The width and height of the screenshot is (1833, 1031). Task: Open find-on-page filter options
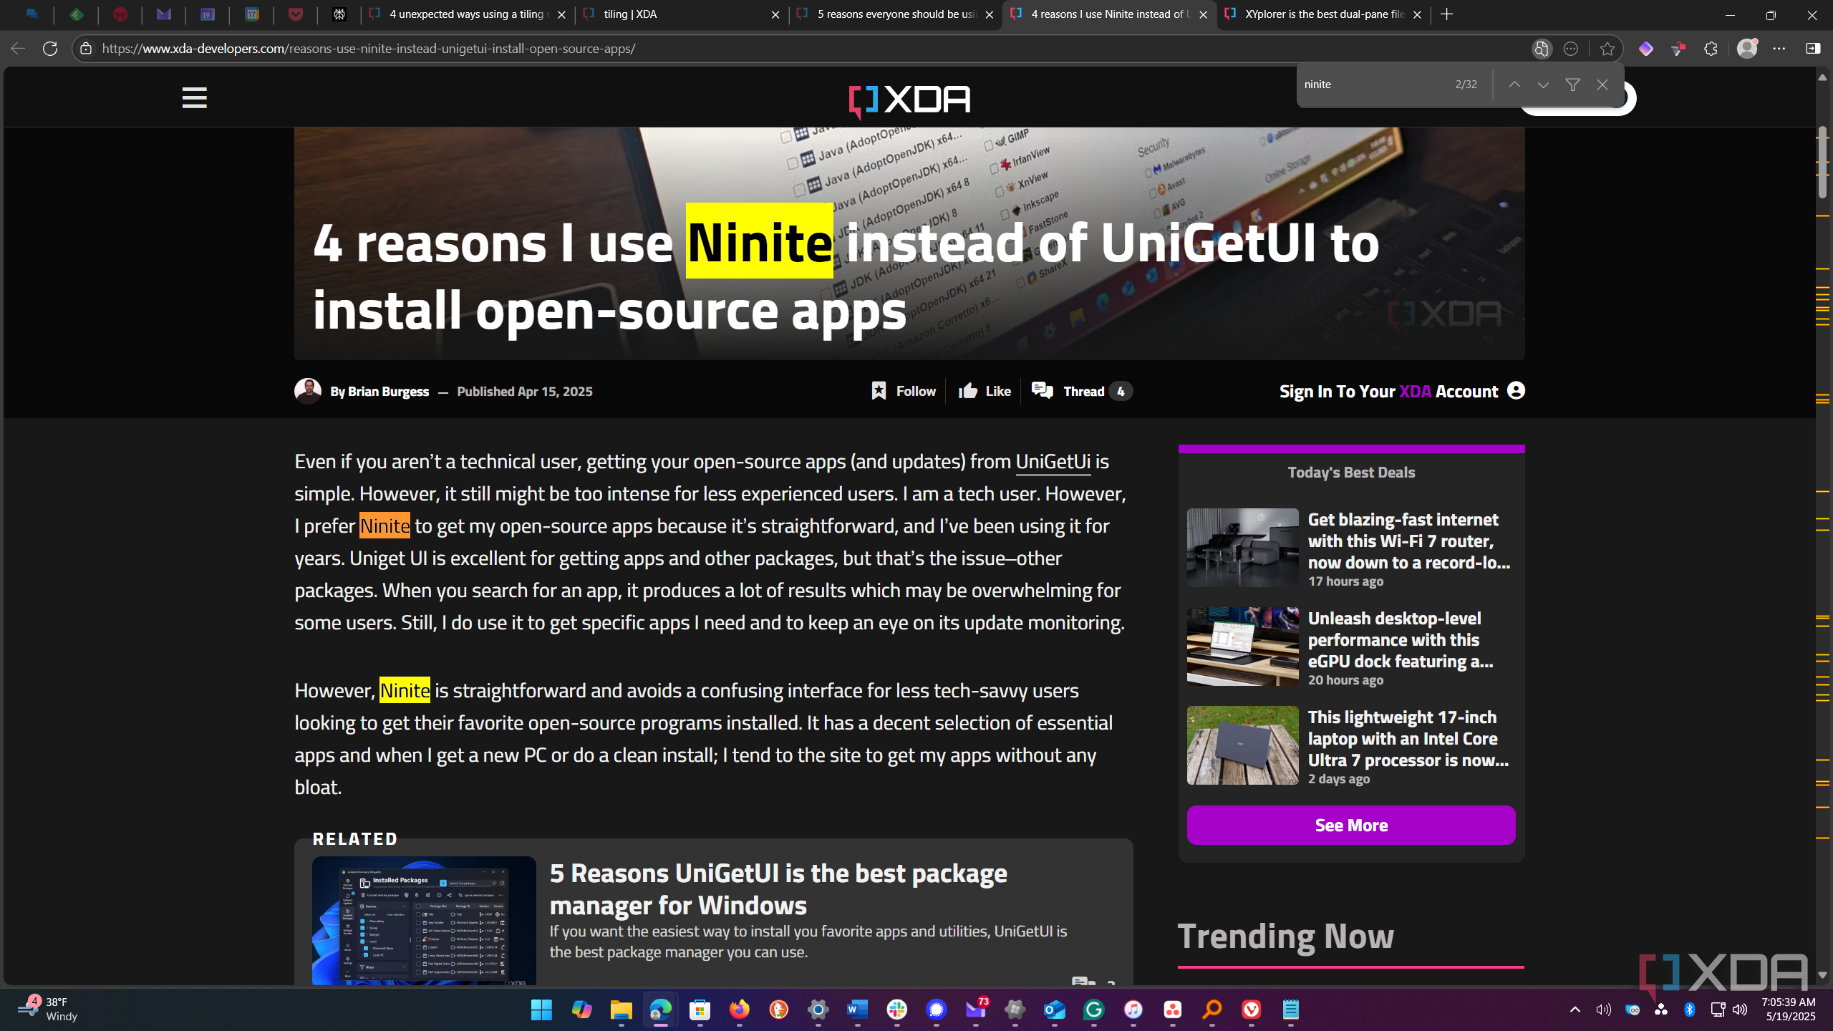click(x=1572, y=84)
